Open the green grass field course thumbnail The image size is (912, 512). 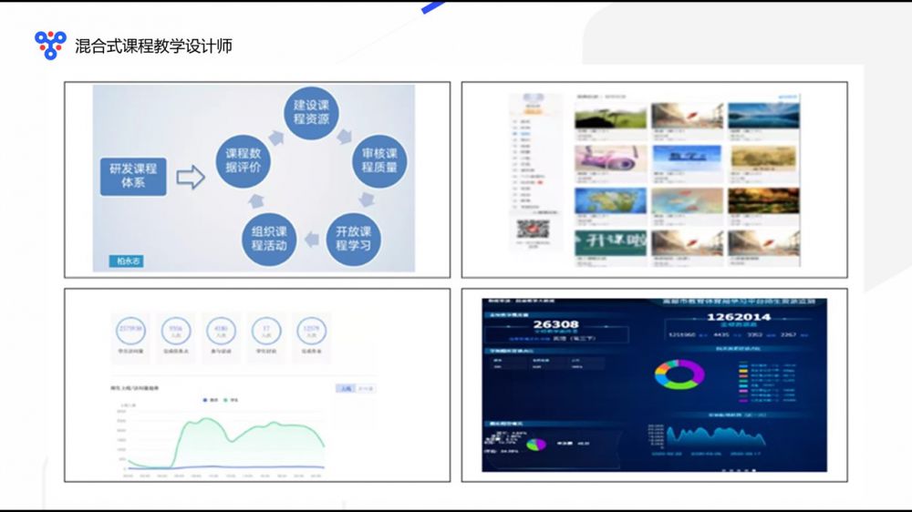click(x=610, y=115)
